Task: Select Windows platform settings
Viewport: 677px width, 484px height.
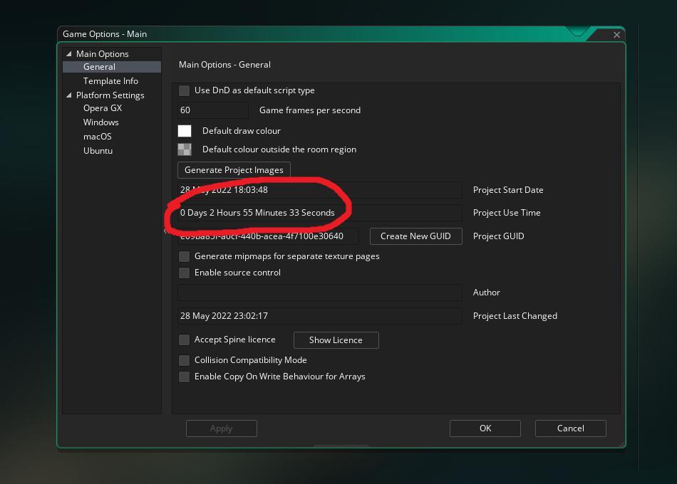Action: tap(100, 122)
